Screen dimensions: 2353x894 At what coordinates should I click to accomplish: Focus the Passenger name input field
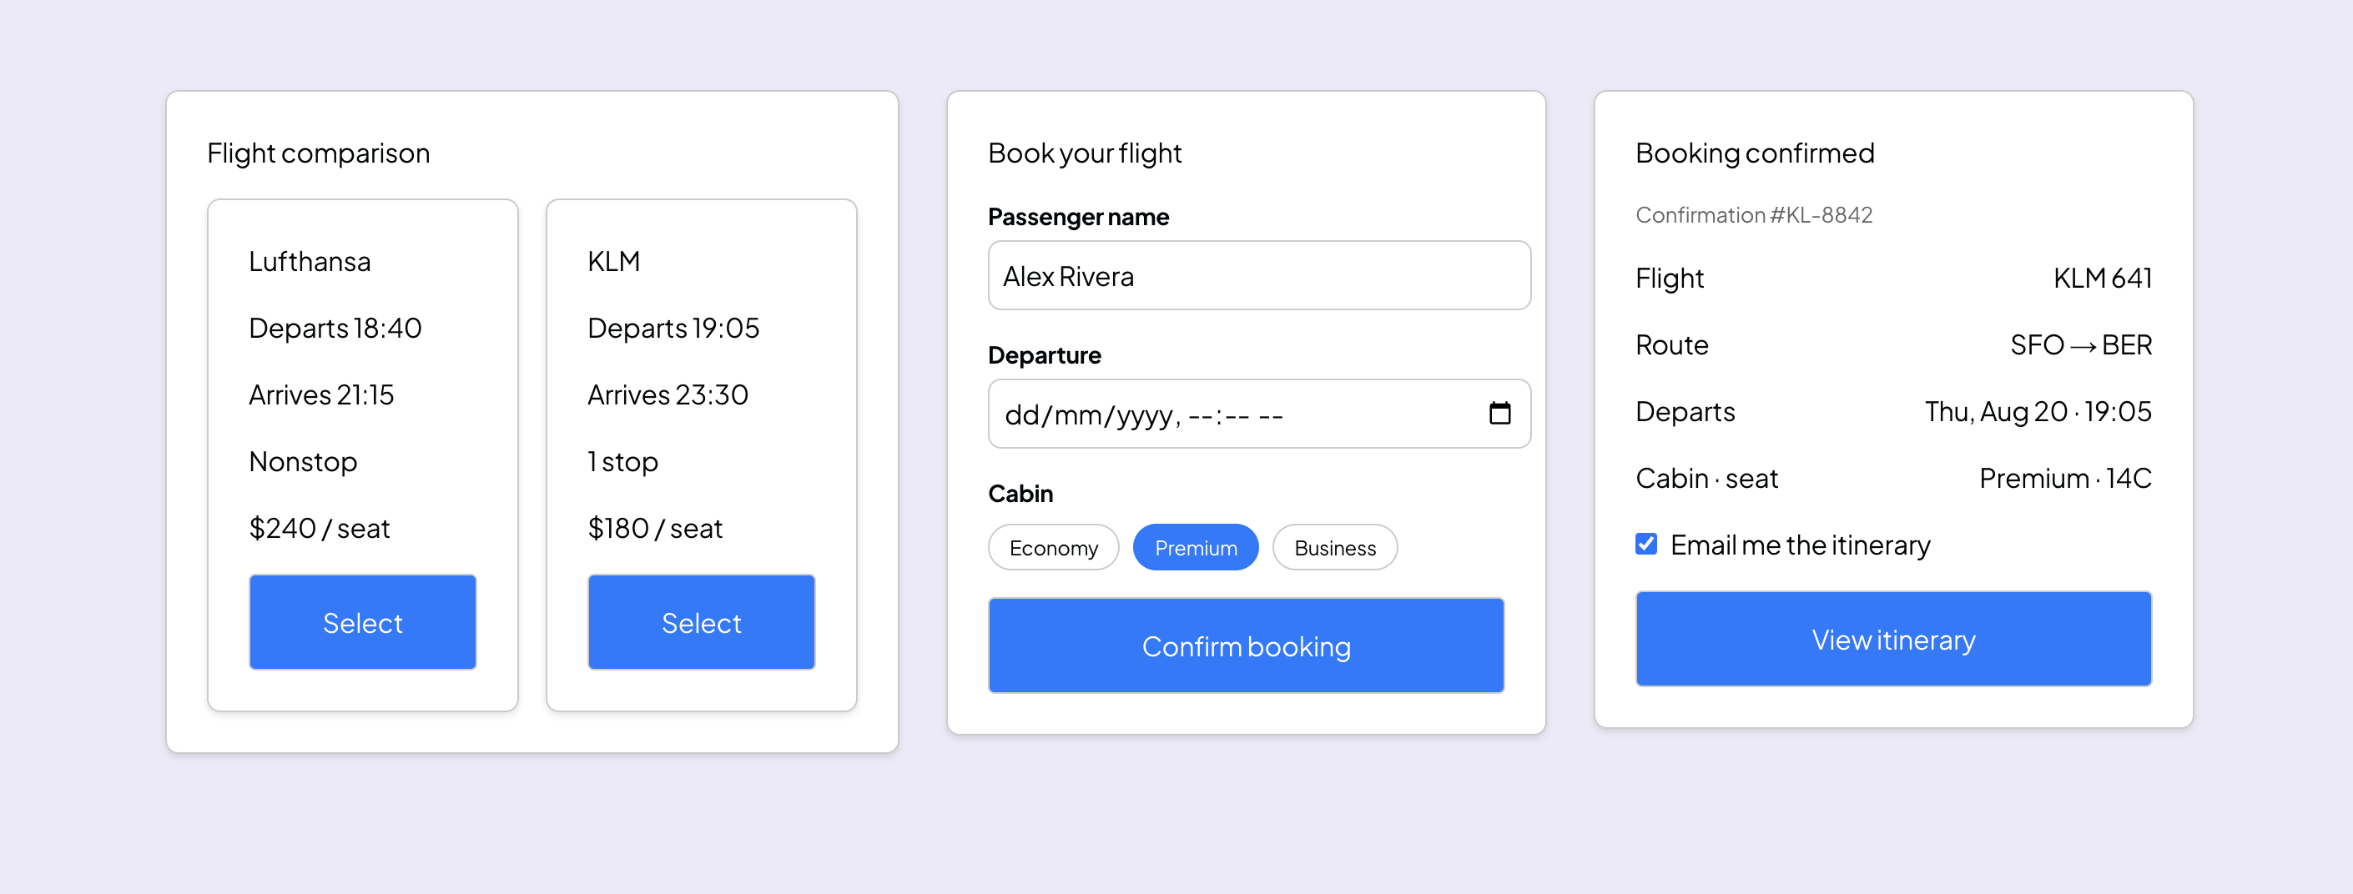pyautogui.click(x=1260, y=276)
